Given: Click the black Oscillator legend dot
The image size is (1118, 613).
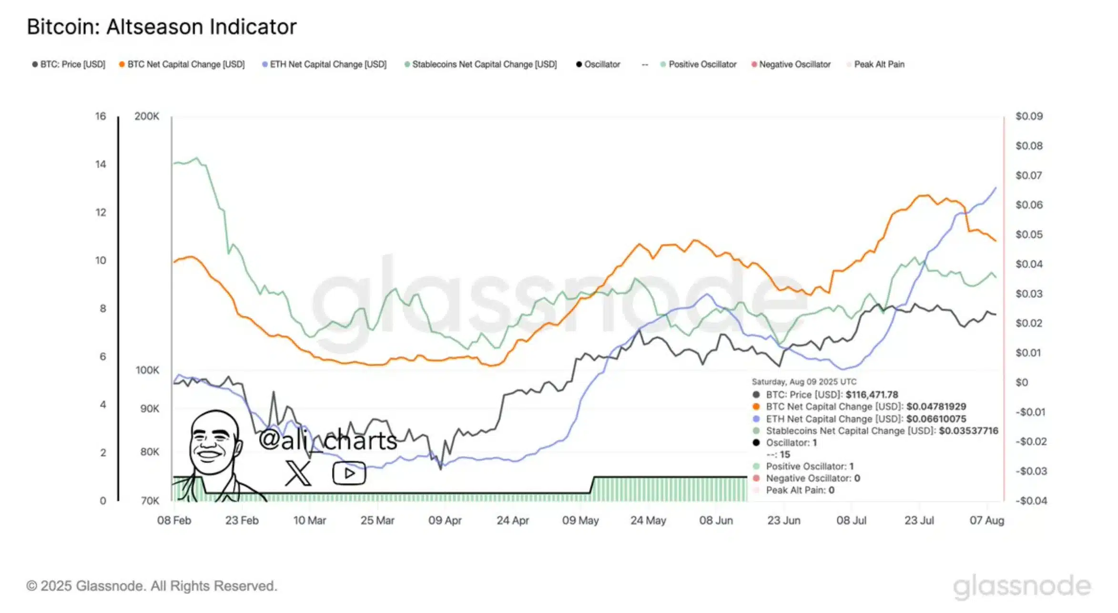Looking at the screenshot, I should (579, 64).
